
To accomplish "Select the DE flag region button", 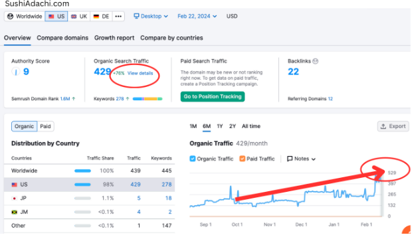I will pos(101,17).
